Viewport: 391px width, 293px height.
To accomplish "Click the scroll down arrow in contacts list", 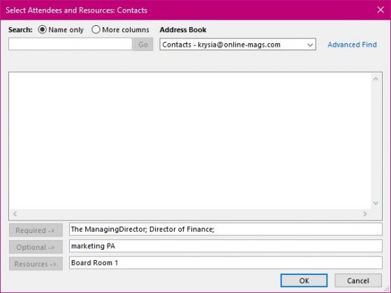I will pyautogui.click(x=376, y=203).
